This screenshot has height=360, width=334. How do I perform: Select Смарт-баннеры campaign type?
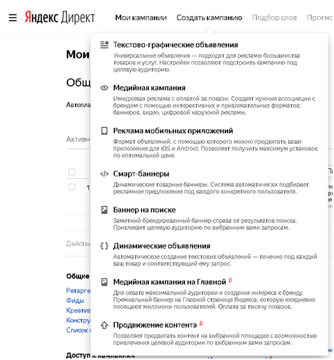pos(141,174)
